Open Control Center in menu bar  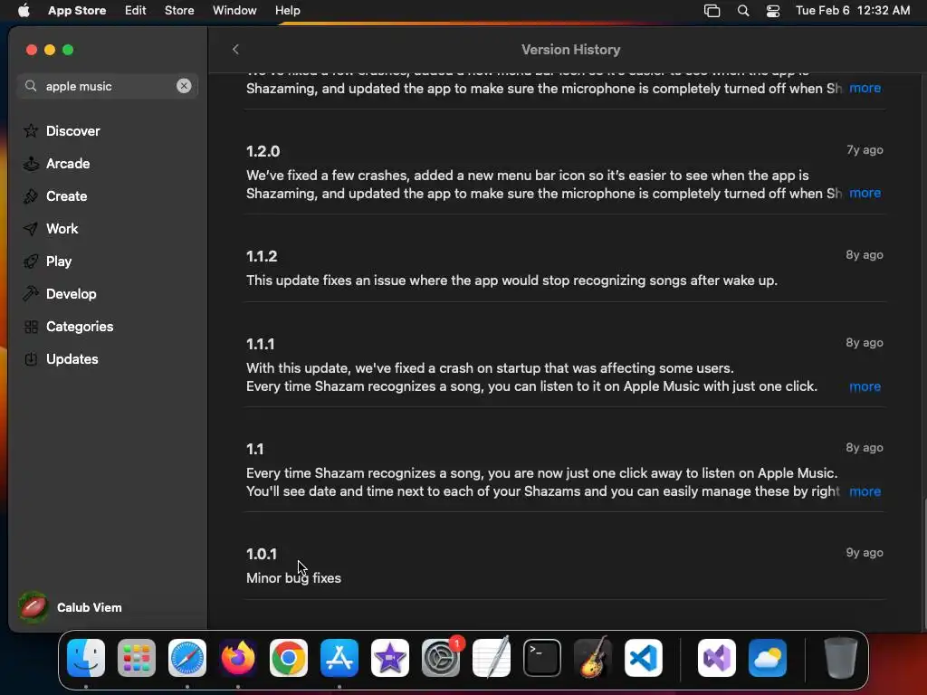[x=773, y=11]
